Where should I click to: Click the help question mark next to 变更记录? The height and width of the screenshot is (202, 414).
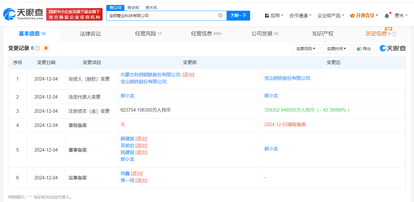click(x=37, y=48)
